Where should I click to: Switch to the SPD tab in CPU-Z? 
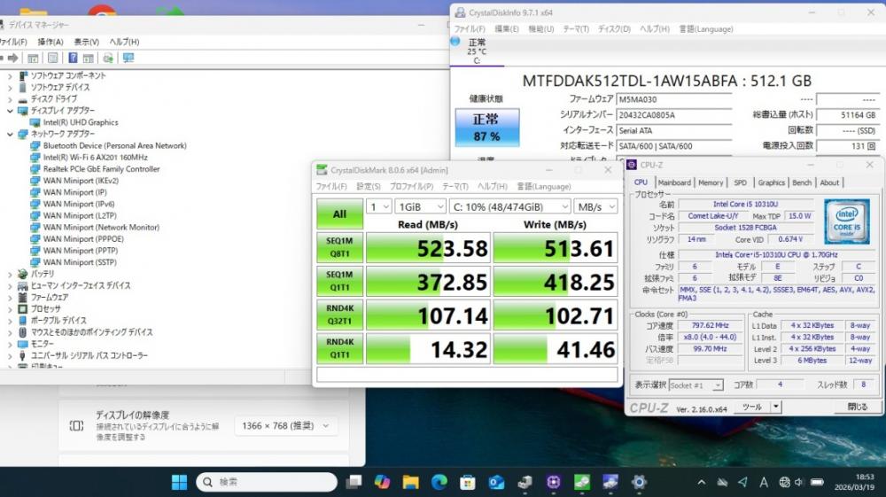click(x=740, y=182)
